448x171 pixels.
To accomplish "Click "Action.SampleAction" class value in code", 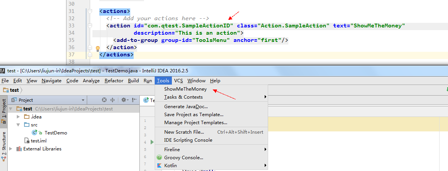I will (294, 26).
